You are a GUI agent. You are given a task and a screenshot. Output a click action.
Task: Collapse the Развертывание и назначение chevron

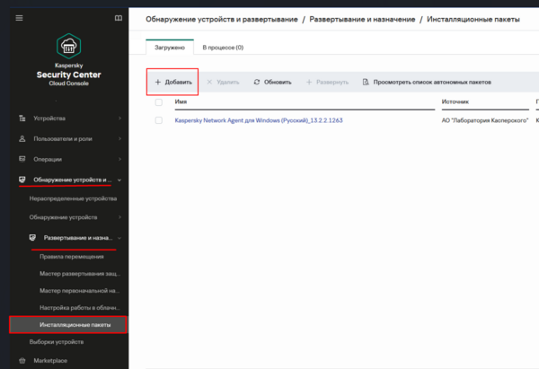coord(119,238)
